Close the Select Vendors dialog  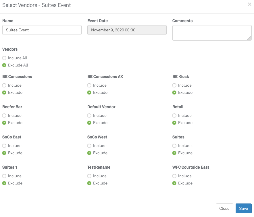click(x=224, y=208)
